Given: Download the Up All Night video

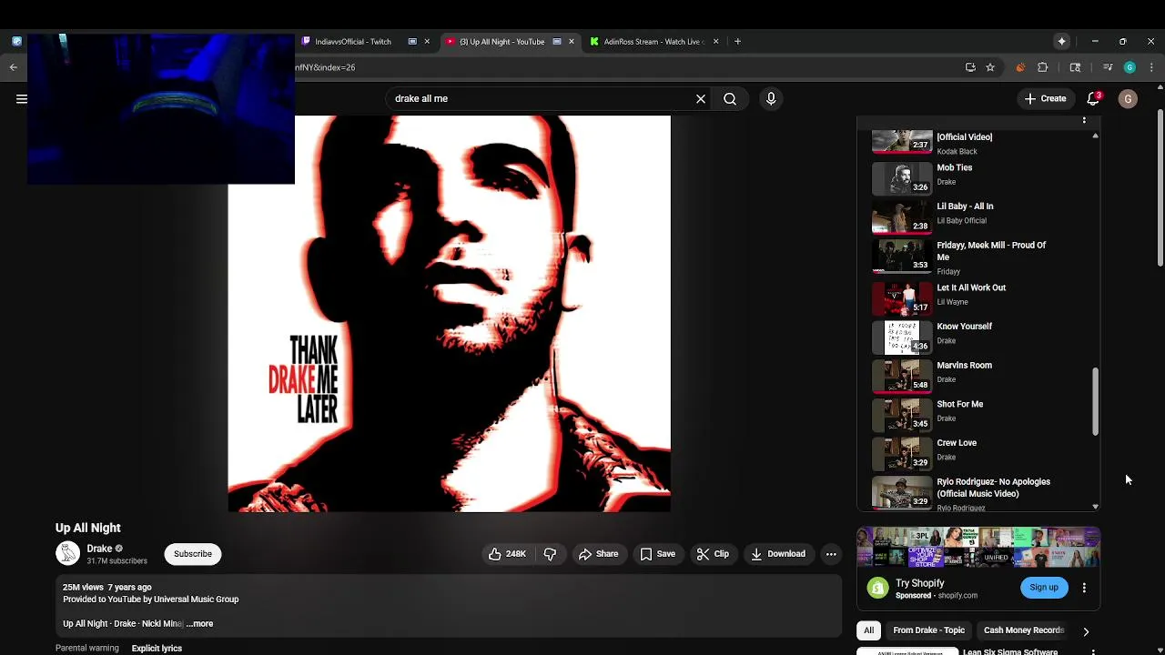Looking at the screenshot, I should [778, 554].
